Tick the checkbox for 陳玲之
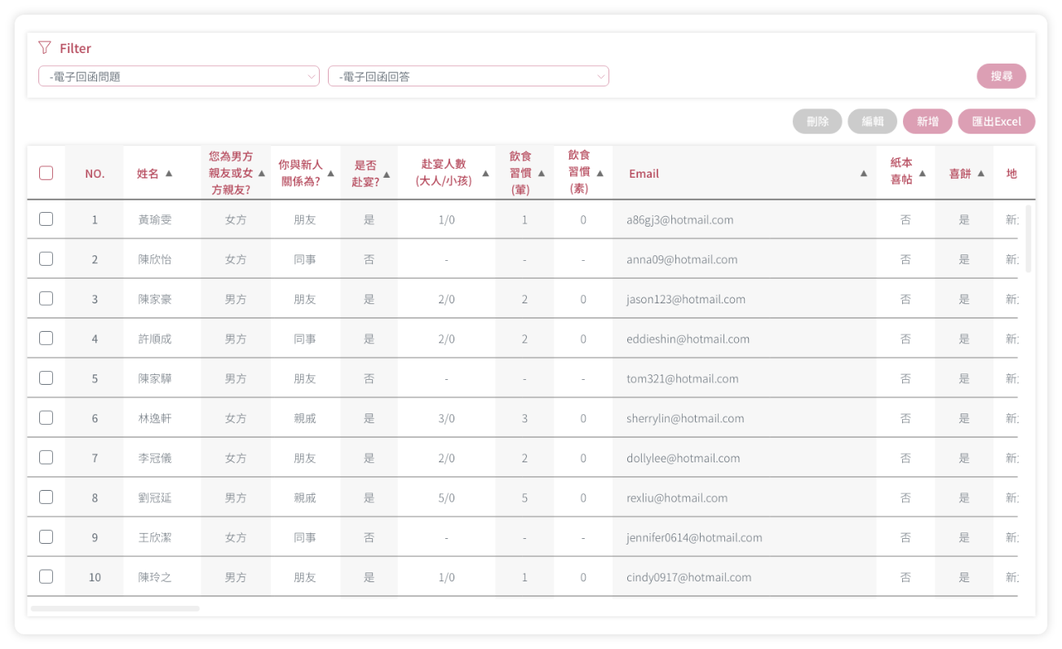The height and width of the screenshot is (649, 1062). (x=46, y=577)
